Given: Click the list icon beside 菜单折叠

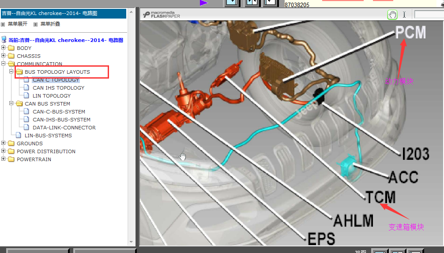Looking at the screenshot, I should coord(35,24).
